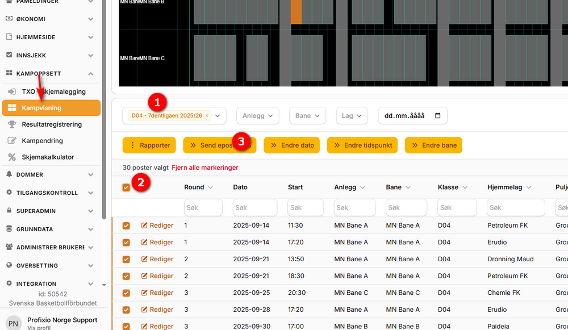Click the Skjemakalkulator percent icon
This screenshot has height=330, width=568.
[x=12, y=157]
